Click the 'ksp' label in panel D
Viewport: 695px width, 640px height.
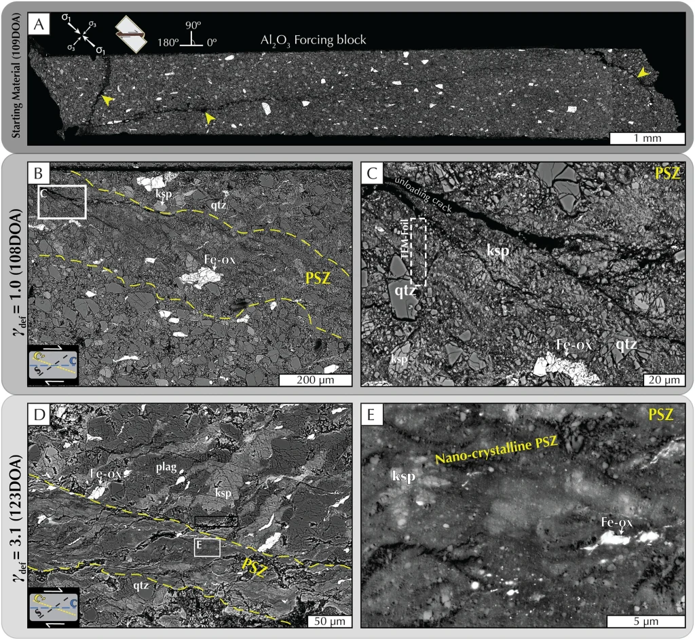(223, 493)
